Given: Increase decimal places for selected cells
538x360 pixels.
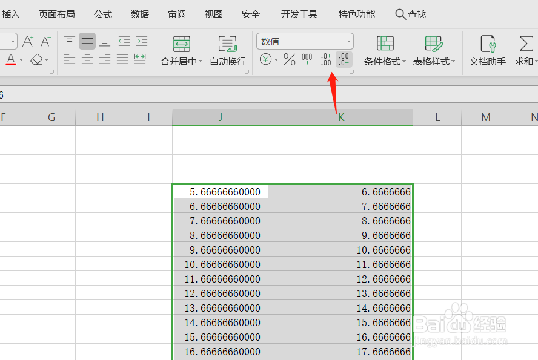Looking at the screenshot, I should pyautogui.click(x=325, y=60).
